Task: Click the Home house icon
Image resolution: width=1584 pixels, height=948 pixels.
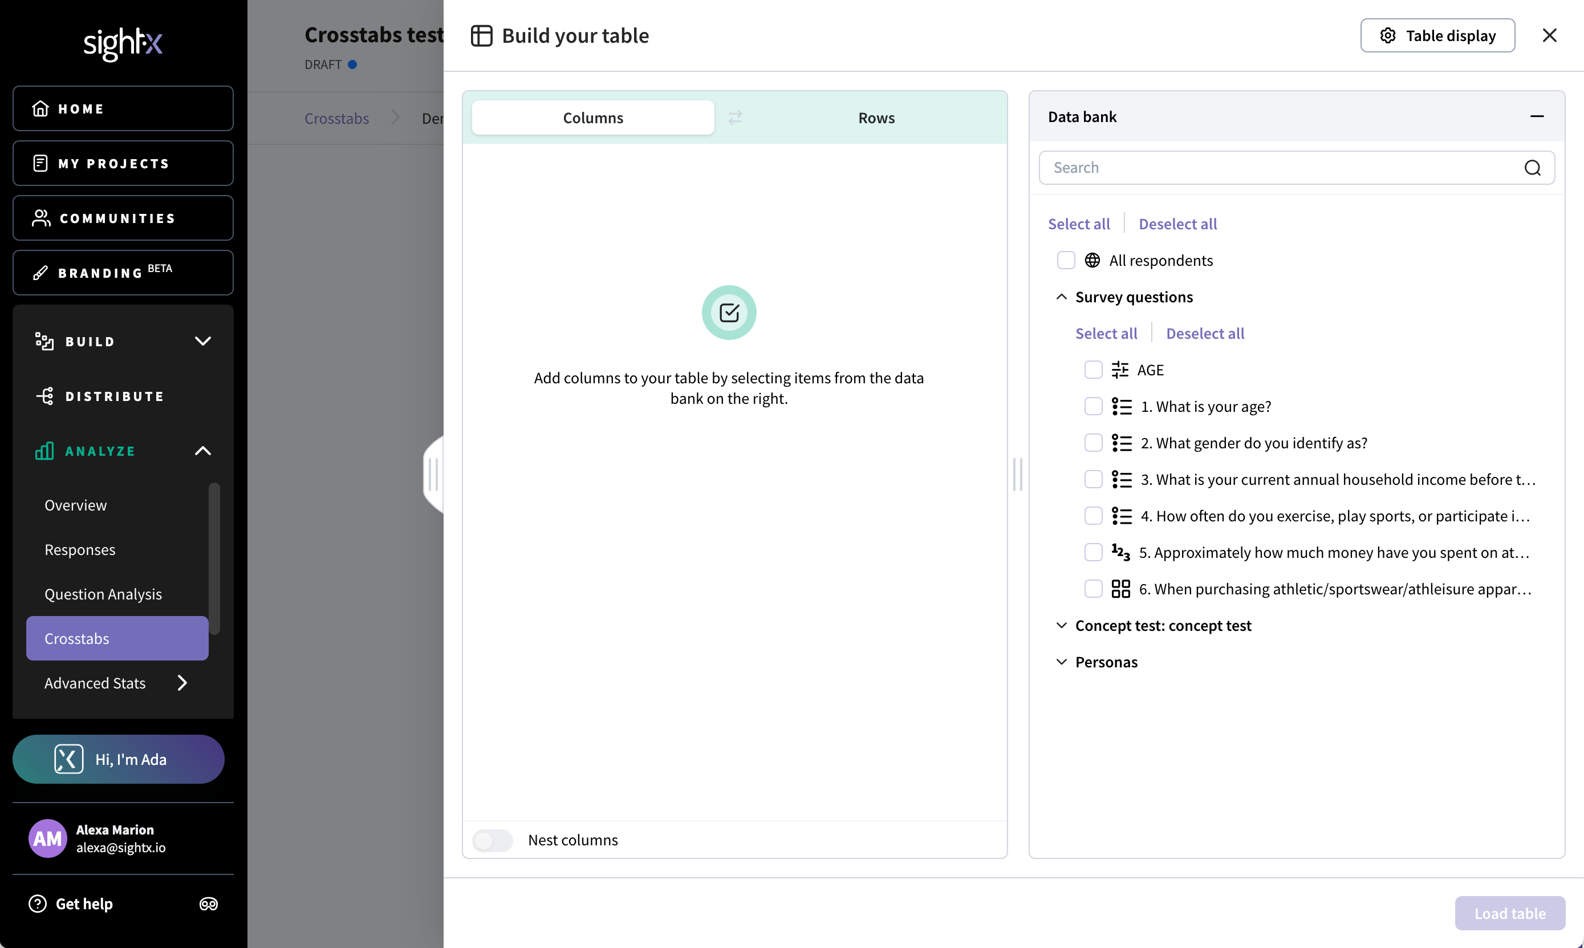Action: (40, 108)
